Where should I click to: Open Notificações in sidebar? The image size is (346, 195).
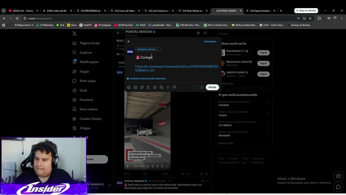pyautogui.click(x=86, y=62)
